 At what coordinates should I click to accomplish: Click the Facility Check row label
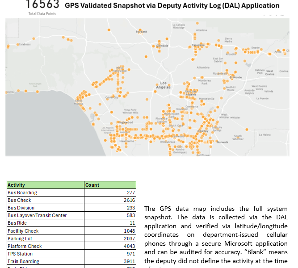pyautogui.click(x=45, y=231)
